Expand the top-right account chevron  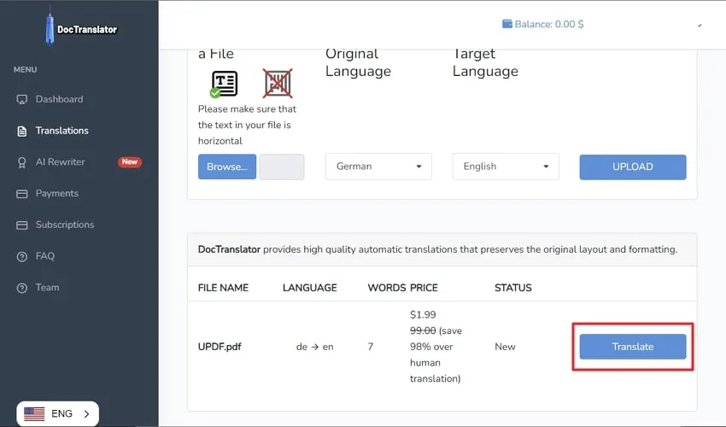700,26
